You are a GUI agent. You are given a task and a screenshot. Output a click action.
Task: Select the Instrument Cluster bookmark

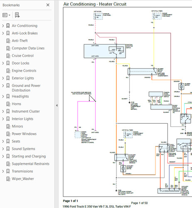click(x=26, y=111)
